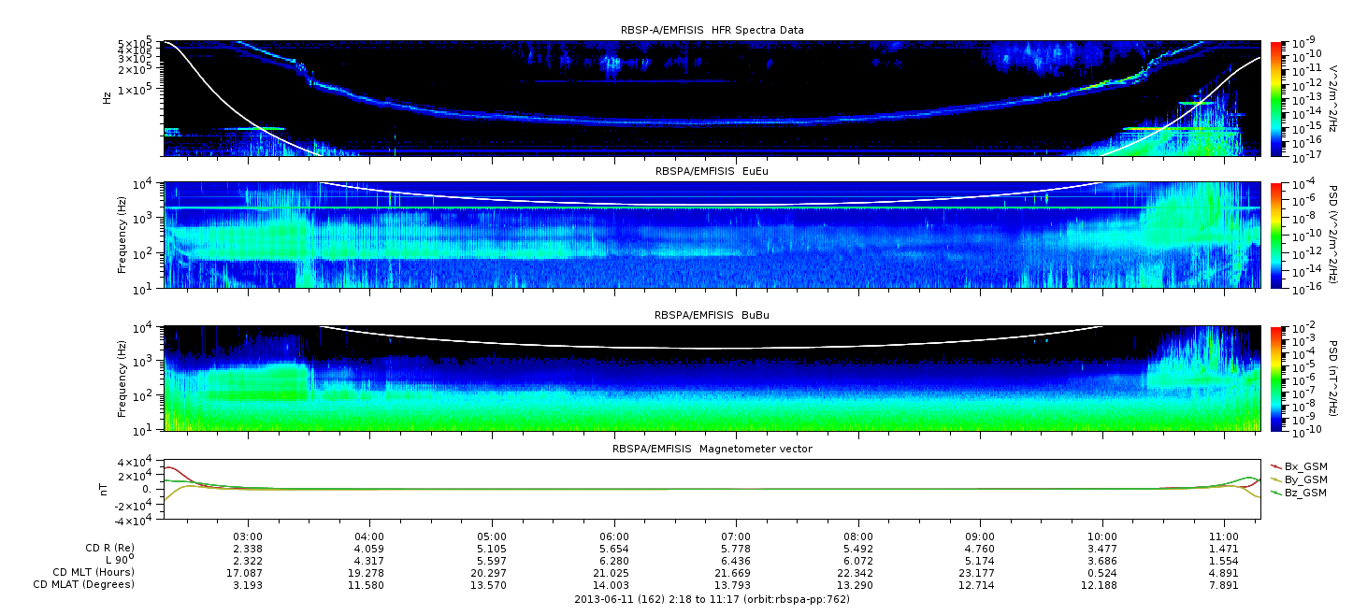1353x615 pixels.
Task: Click the 07:00 time axis tick label
Action: (x=736, y=536)
